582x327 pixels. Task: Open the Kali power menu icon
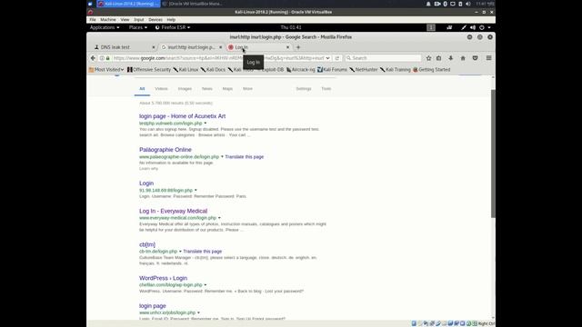(482, 27)
